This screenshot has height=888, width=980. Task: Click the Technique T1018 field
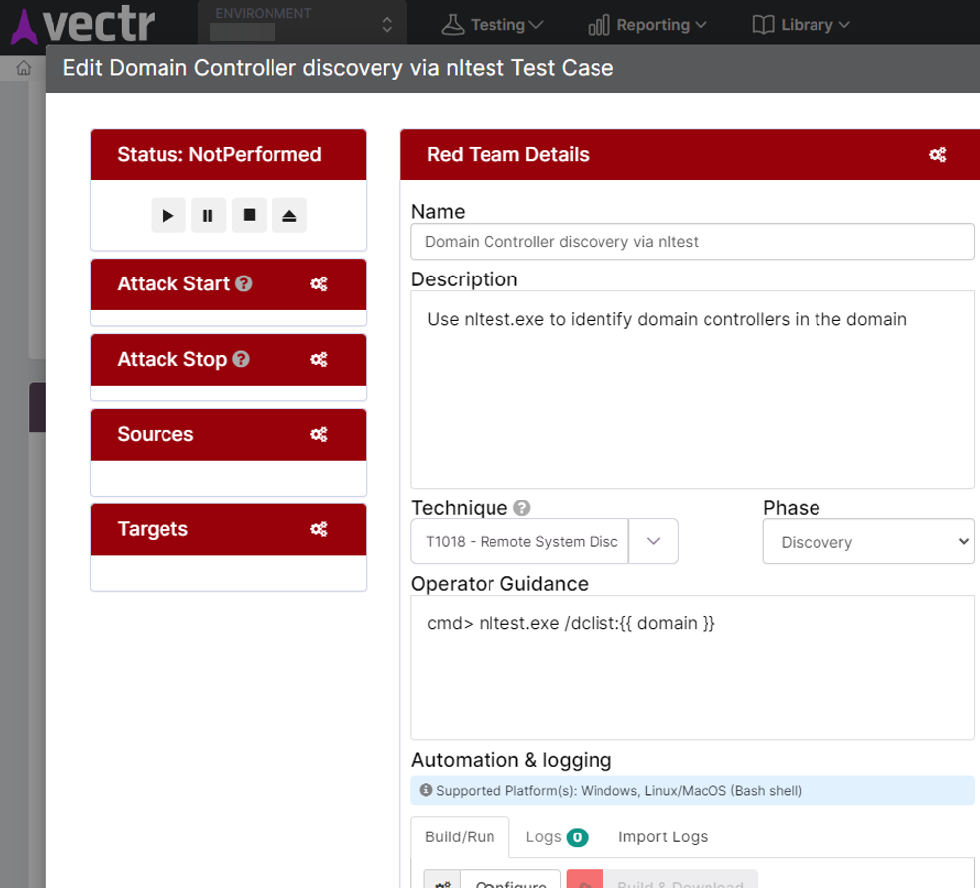pos(519,541)
